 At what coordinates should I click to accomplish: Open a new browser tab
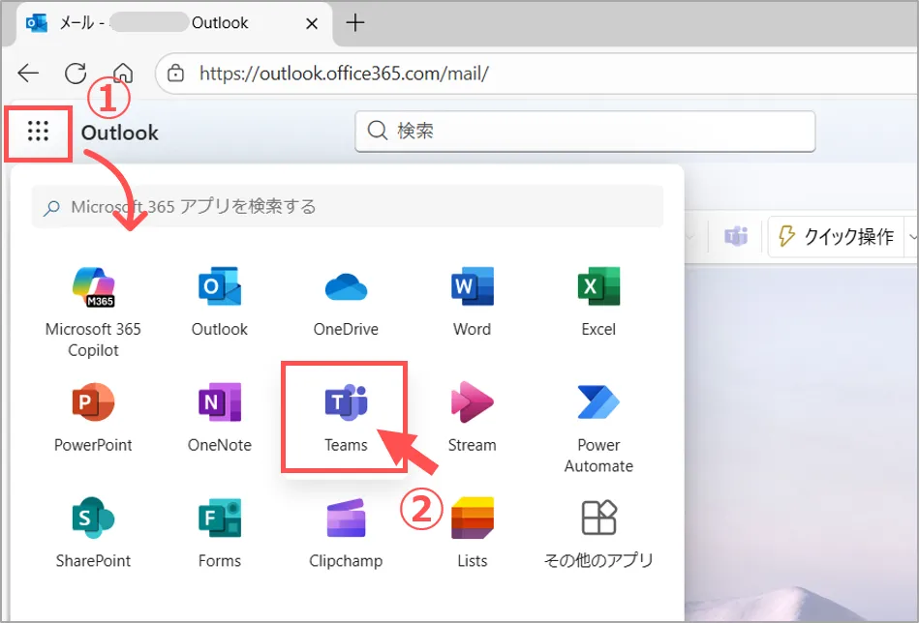(x=355, y=23)
